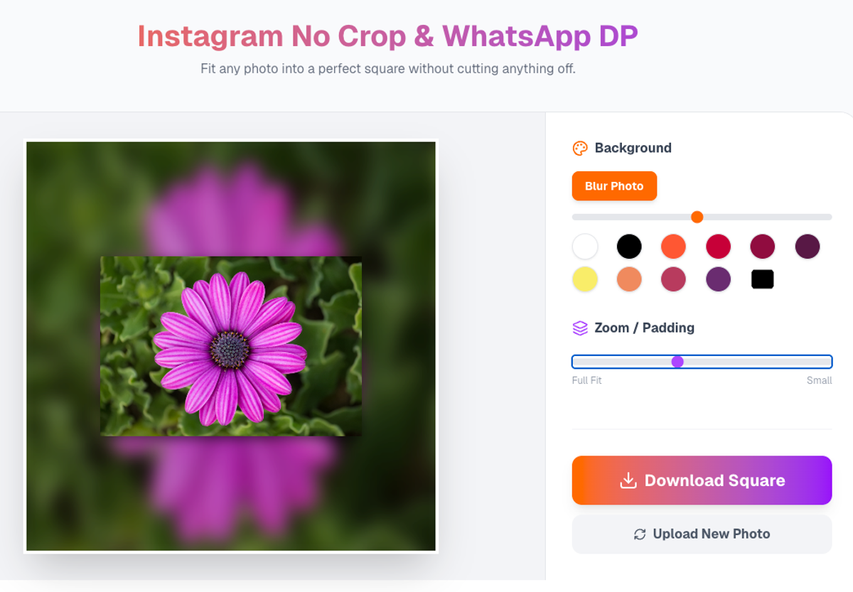
Task: Select the deep plum swatch
Action: click(808, 247)
